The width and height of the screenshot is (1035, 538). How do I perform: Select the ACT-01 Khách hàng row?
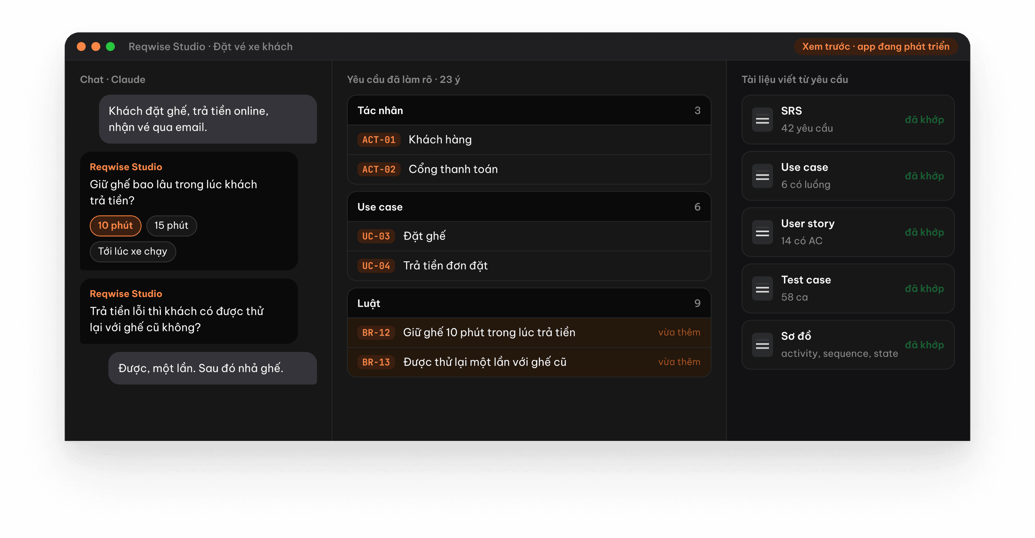coord(529,140)
